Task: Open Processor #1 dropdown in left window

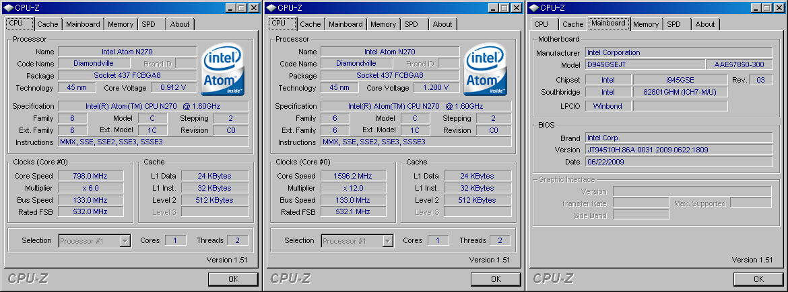Action: [95, 241]
